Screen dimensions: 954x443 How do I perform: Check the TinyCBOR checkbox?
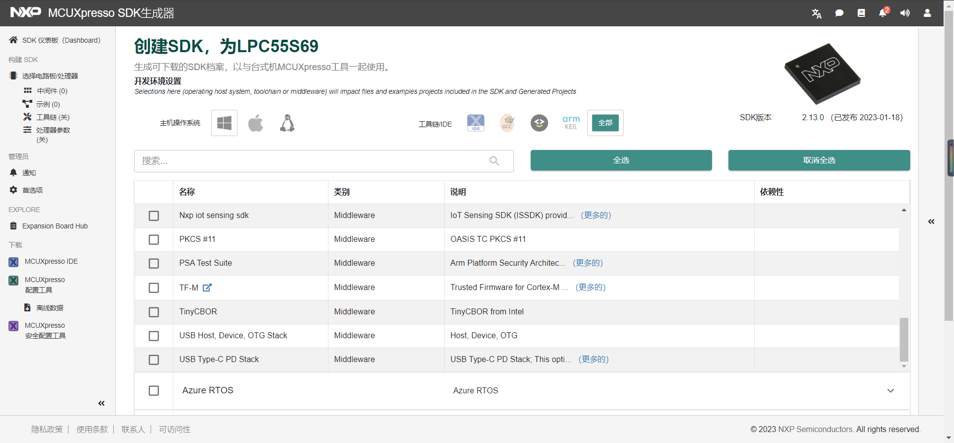pos(154,312)
